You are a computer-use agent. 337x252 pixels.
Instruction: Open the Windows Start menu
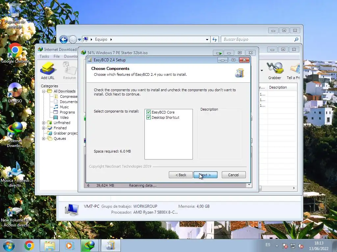(9, 245)
